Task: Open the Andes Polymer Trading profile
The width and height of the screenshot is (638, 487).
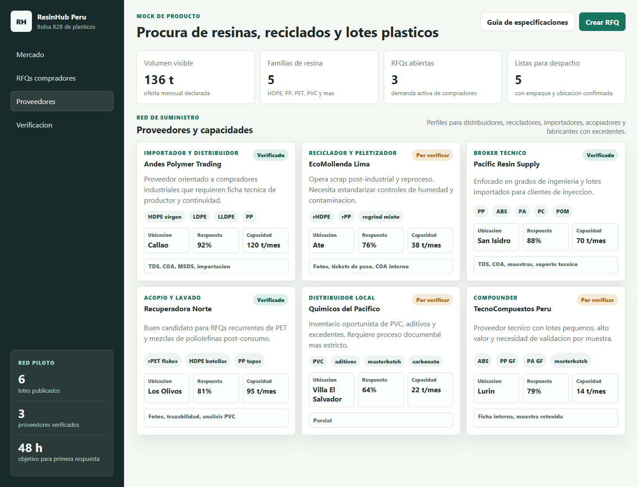Action: tap(183, 164)
